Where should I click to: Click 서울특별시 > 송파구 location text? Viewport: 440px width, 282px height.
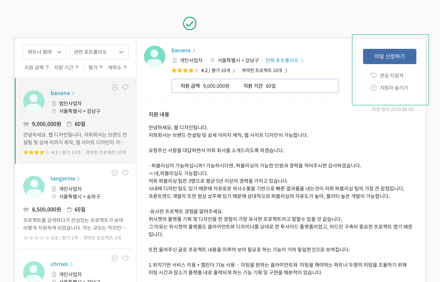click(80, 197)
